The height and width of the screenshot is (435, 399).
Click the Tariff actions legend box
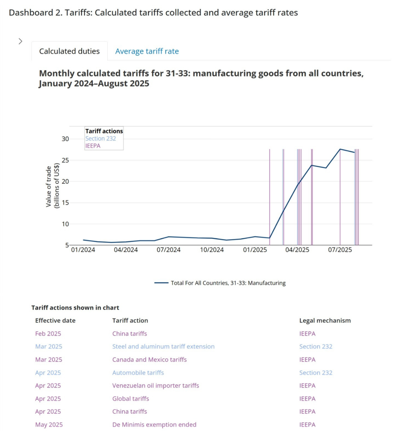pyautogui.click(x=104, y=131)
